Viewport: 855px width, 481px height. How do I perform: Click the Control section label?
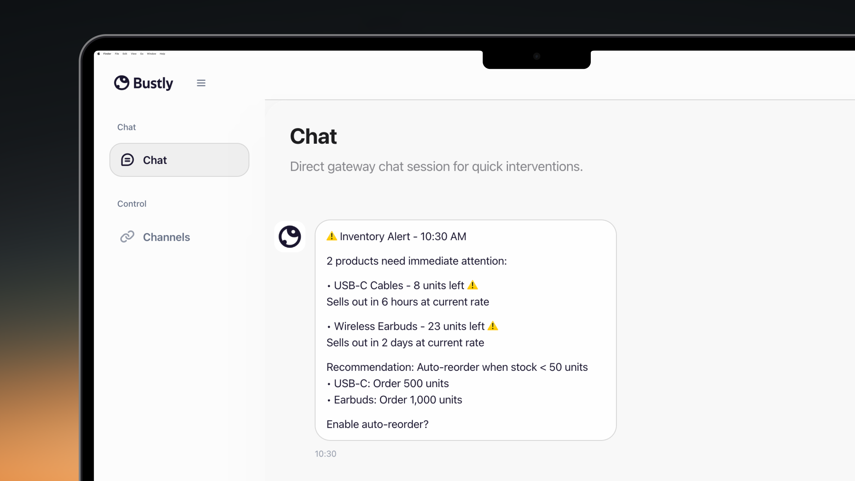click(x=132, y=203)
